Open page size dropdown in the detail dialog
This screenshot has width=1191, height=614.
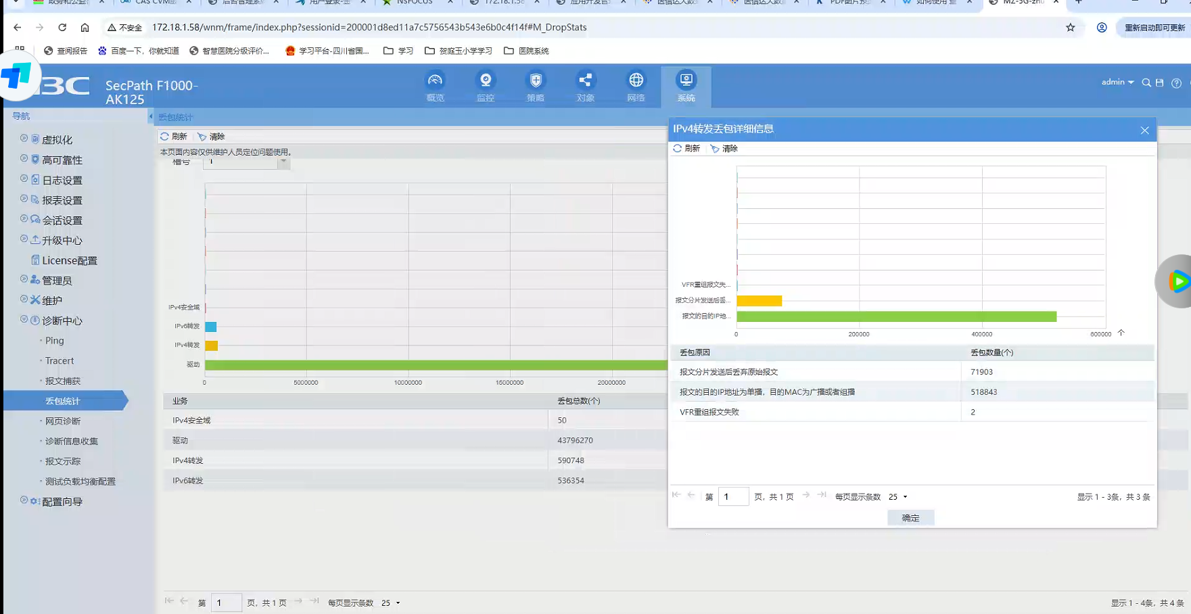click(898, 497)
